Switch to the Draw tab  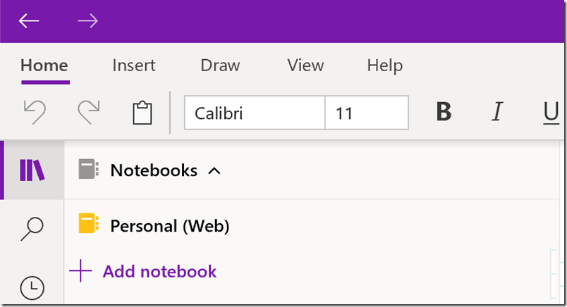(x=220, y=65)
